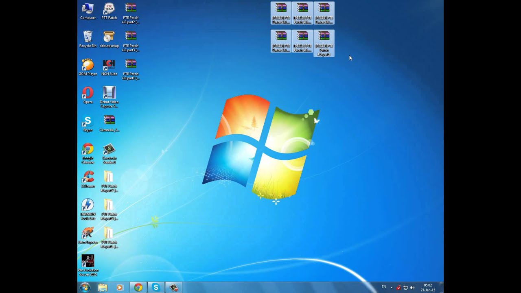Image resolution: width=521 pixels, height=293 pixels.
Task: Select the CCleaner shortcut
Action: click(88, 180)
